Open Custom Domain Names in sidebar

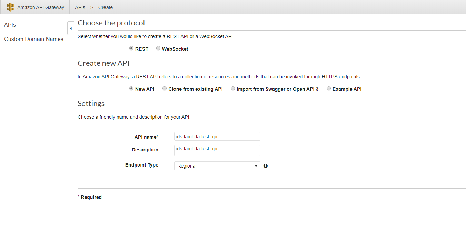point(34,39)
